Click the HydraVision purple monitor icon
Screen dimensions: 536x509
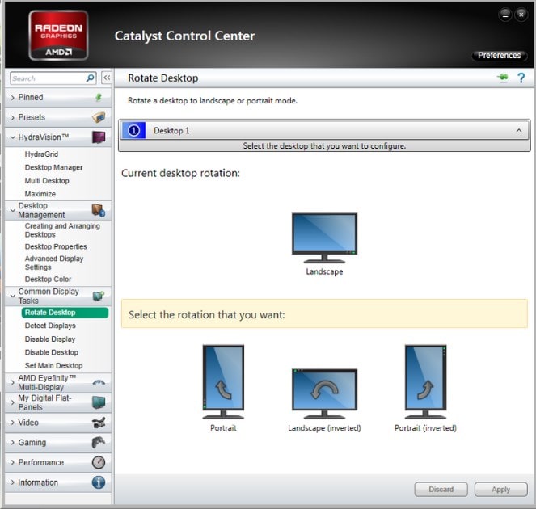pos(99,137)
